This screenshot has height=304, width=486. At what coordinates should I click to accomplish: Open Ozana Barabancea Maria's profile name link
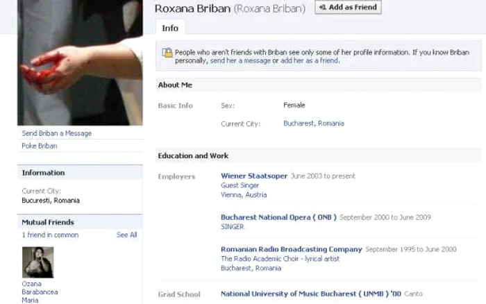pyautogui.click(x=40, y=292)
